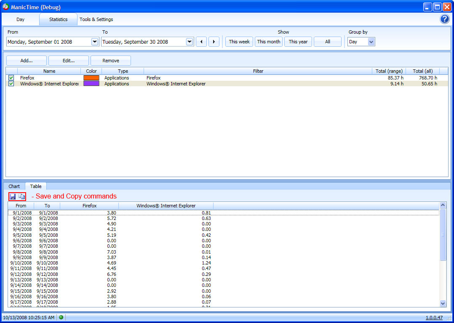The height and width of the screenshot is (323, 454).
Task: Click the table vertical scrollbar thumb
Action: point(443,235)
